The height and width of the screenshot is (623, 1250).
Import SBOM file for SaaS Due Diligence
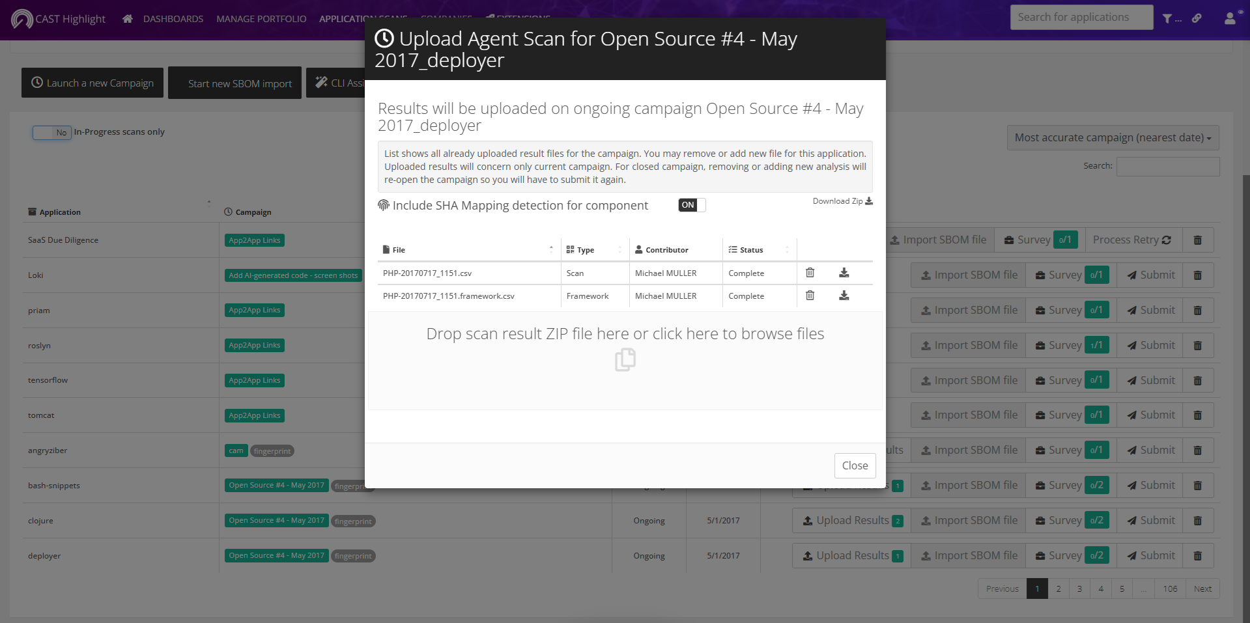pyautogui.click(x=939, y=240)
